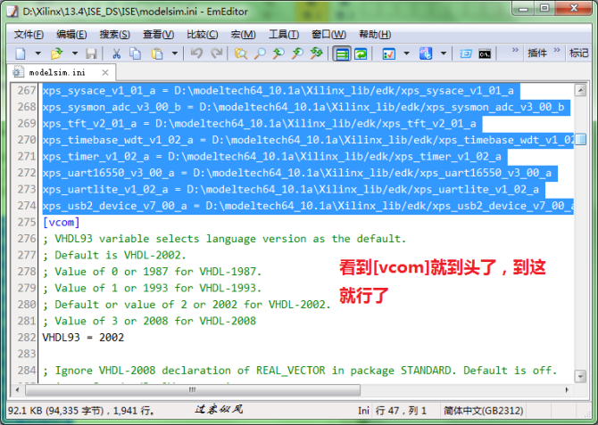Expand the Paste options dropdown arrow

(175, 53)
